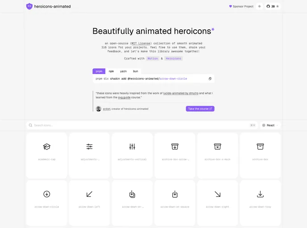
Task: Select the plain archive-box icon
Action: point(260,147)
